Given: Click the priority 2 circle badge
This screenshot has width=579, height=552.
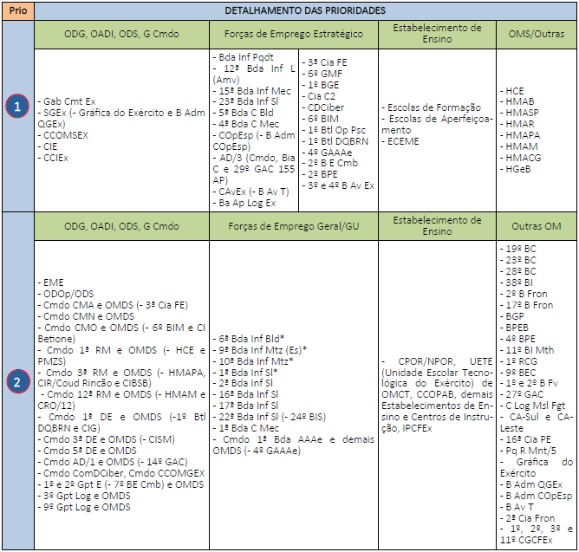Looking at the screenshot, I should pos(17,381).
